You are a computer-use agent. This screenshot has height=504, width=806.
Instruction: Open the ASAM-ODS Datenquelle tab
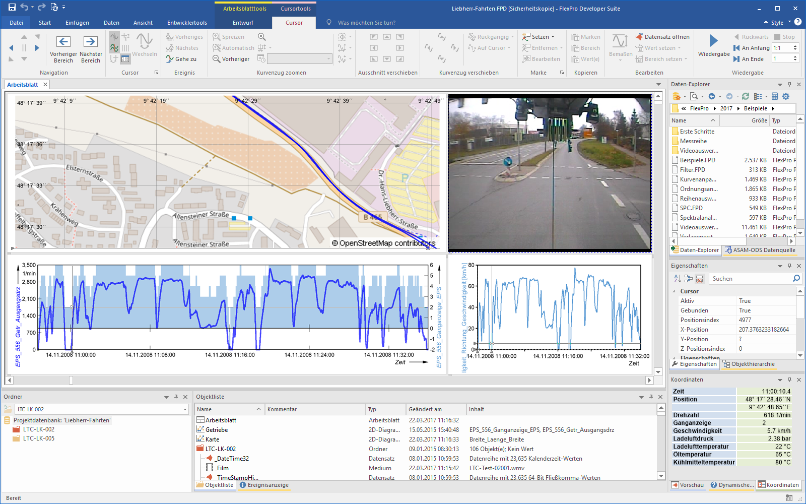[x=760, y=250]
